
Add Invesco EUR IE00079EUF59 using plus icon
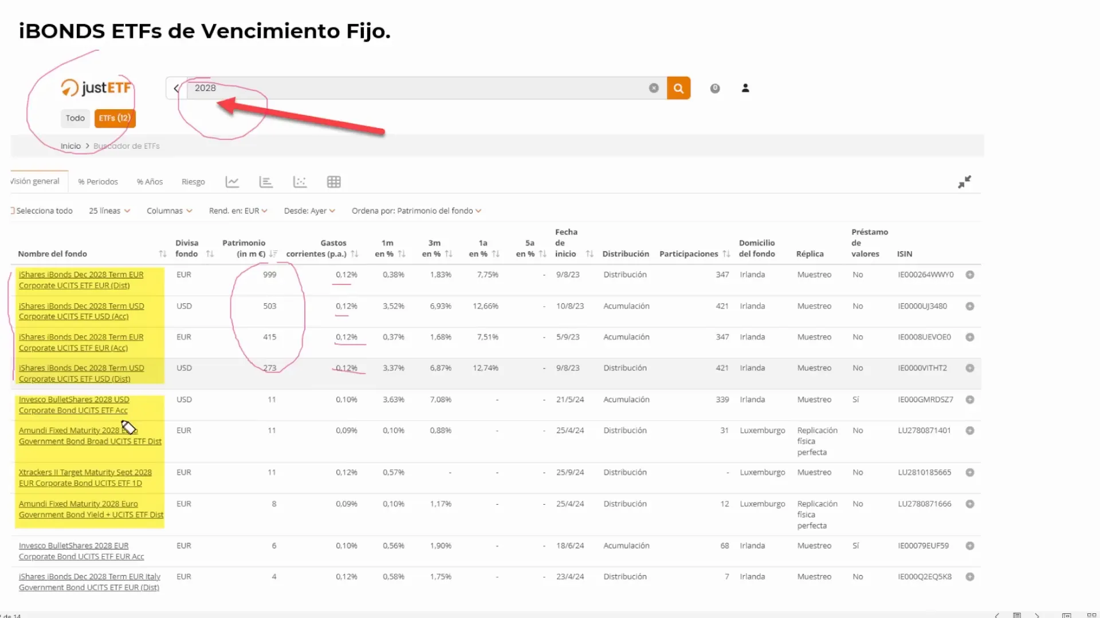pyautogui.click(x=970, y=546)
